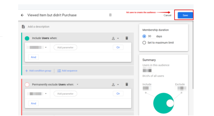Click the Include label in the summary chart
This screenshot has width=214, height=116.
pos(147,84)
